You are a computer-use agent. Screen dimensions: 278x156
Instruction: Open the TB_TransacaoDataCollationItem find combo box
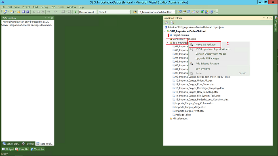[x=157, y=12]
